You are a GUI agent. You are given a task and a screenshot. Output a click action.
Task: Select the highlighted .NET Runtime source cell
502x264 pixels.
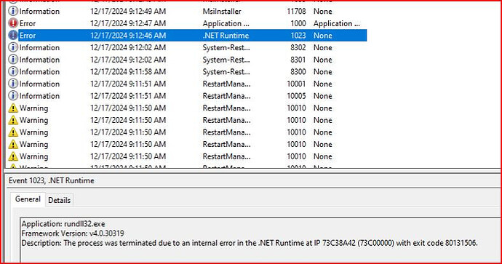point(226,36)
